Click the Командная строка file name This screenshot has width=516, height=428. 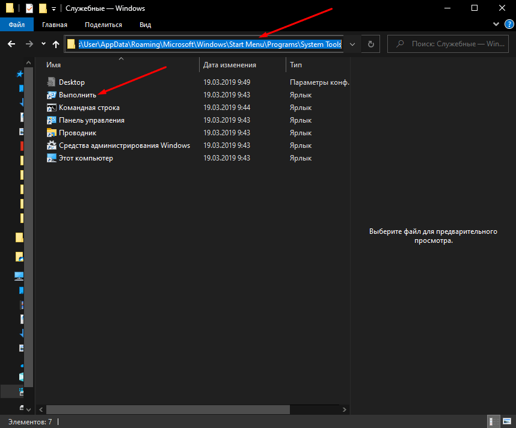click(89, 108)
